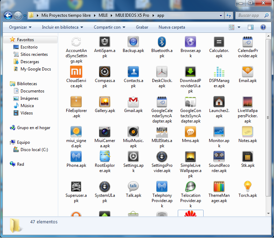The height and width of the screenshot is (238, 274).
Task: Select the Stk.apk SIM card icon
Action: [248, 156]
